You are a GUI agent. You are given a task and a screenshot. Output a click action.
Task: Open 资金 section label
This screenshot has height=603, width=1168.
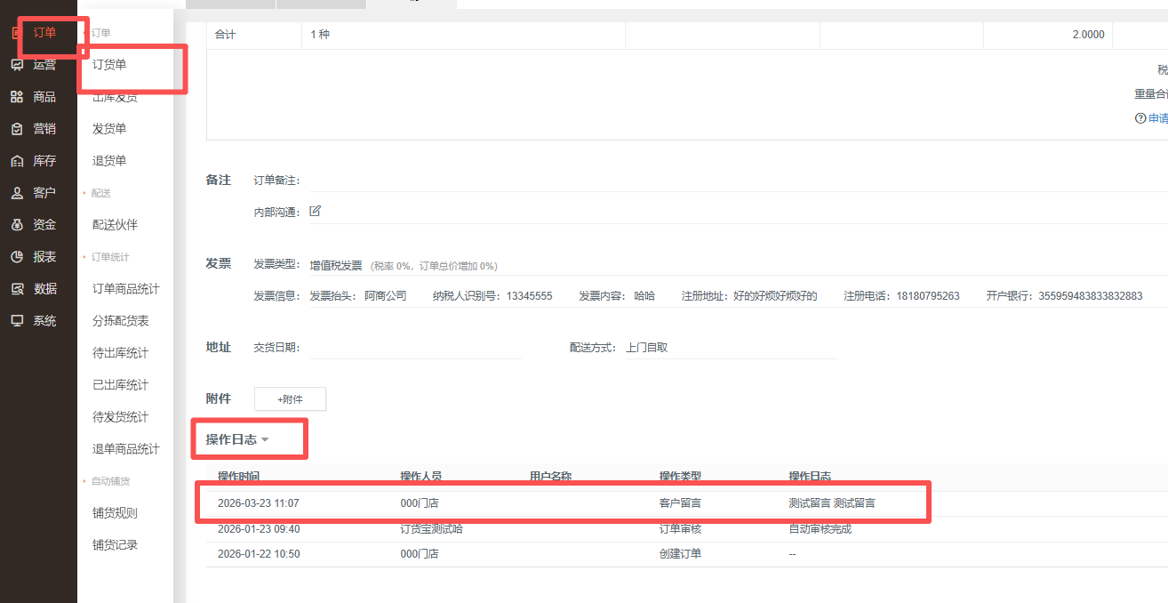click(44, 225)
